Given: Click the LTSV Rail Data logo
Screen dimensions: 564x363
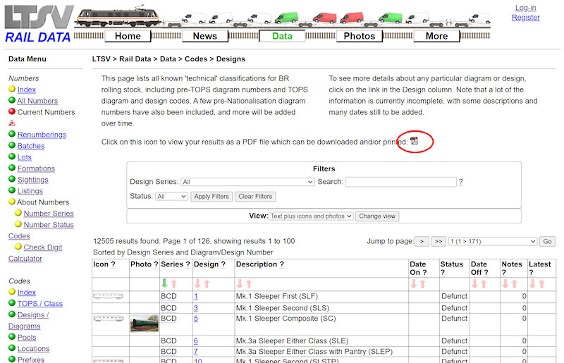Looking at the screenshot, I should click(37, 24).
